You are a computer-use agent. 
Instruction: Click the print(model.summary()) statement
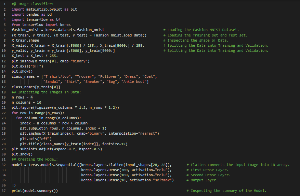pos(35,191)
